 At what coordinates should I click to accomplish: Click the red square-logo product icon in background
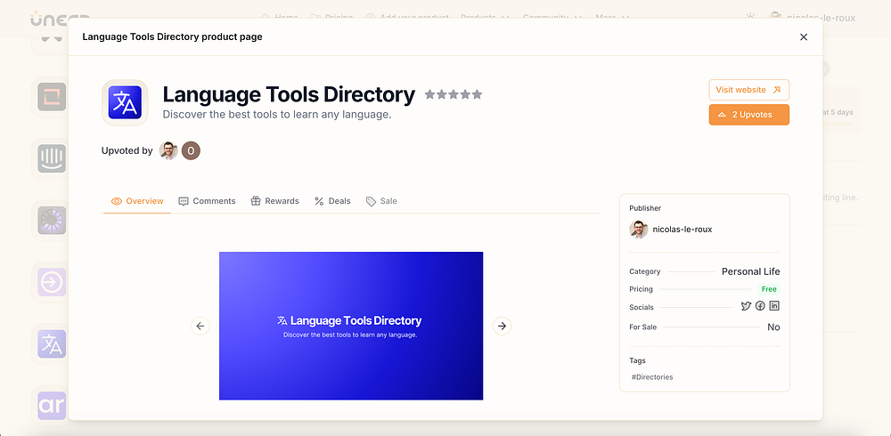[52, 96]
